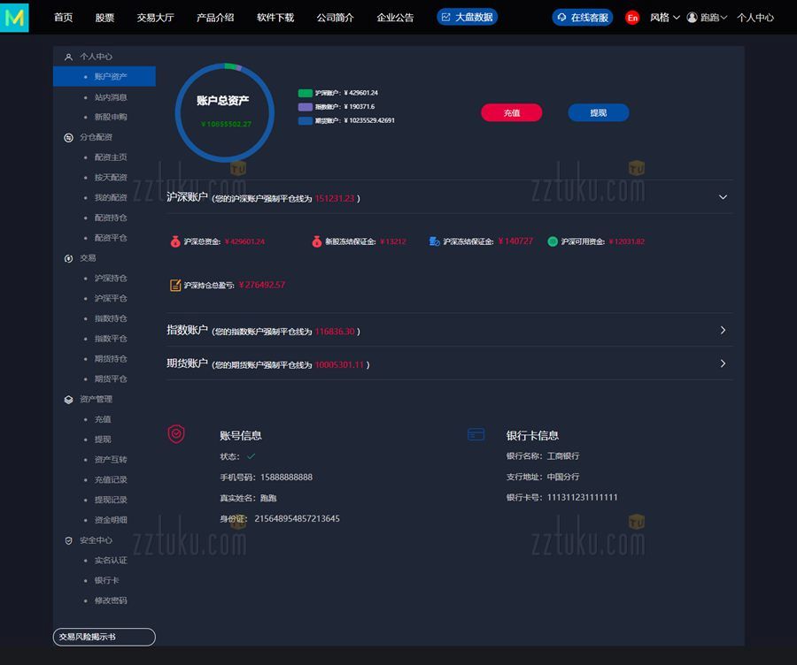Screen dimensions: 797x665
Task: Click the 在线客服 online support button
Action: pos(583,18)
